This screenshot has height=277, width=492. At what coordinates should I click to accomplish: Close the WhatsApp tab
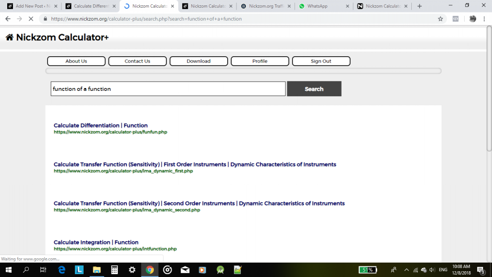point(347,6)
